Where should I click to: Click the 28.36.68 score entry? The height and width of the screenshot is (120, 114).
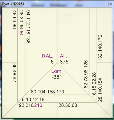pos(68,105)
